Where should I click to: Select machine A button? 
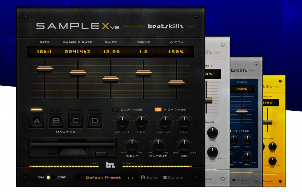[37, 121]
